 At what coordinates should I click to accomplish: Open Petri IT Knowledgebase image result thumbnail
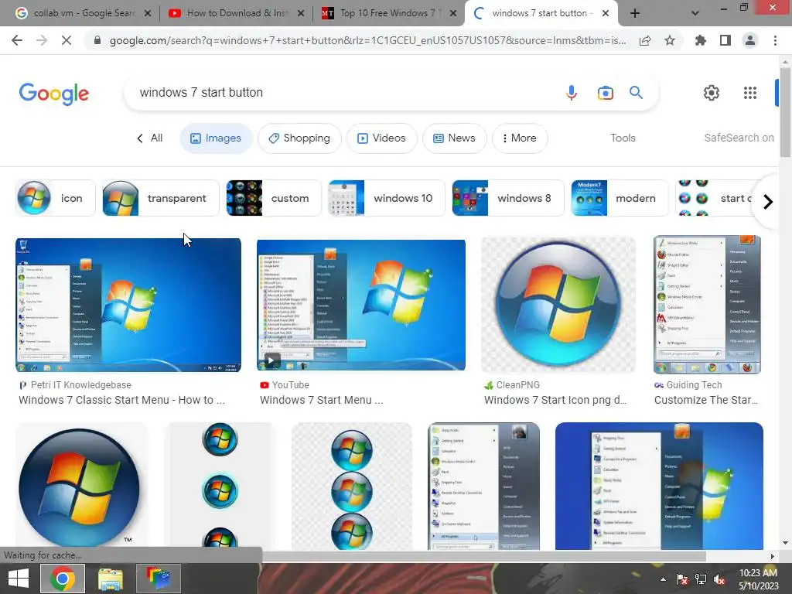point(128,305)
